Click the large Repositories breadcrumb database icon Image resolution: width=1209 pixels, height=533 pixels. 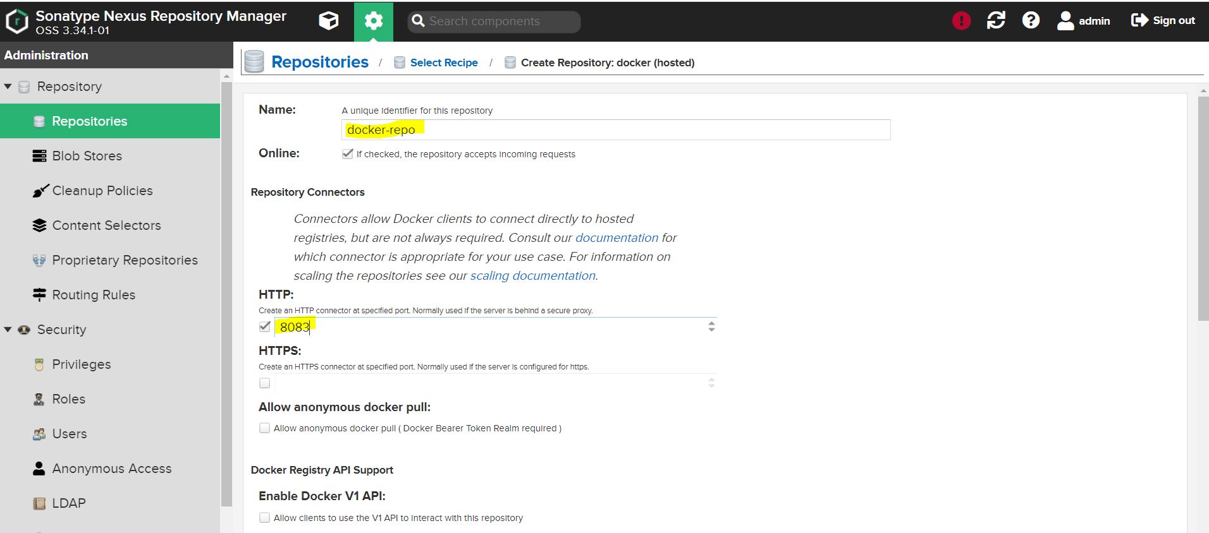pos(254,62)
